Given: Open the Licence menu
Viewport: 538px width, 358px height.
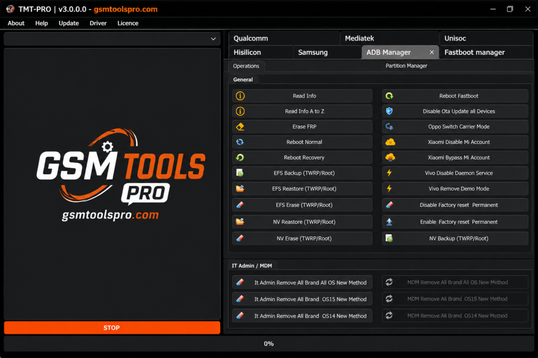Looking at the screenshot, I should (x=128, y=23).
